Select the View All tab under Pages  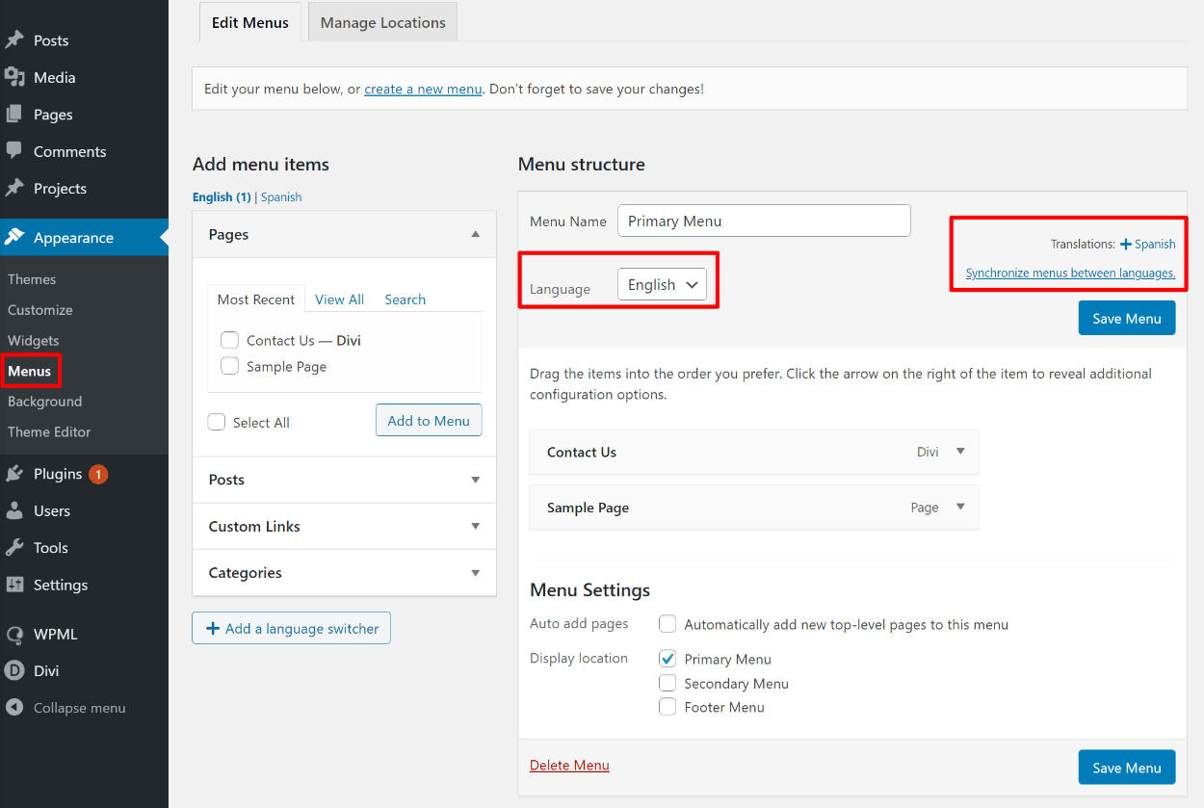tap(339, 300)
